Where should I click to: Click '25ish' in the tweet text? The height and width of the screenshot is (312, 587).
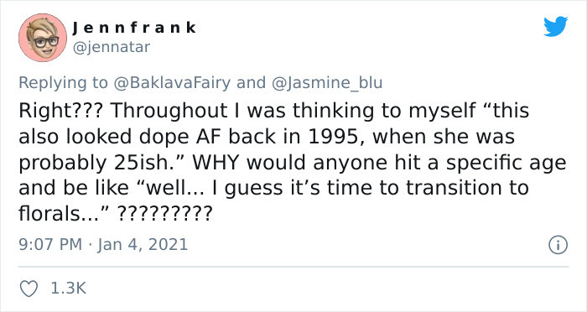144,163
